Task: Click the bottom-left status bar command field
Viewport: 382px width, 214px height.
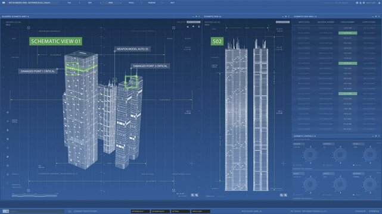Action: 37,212
